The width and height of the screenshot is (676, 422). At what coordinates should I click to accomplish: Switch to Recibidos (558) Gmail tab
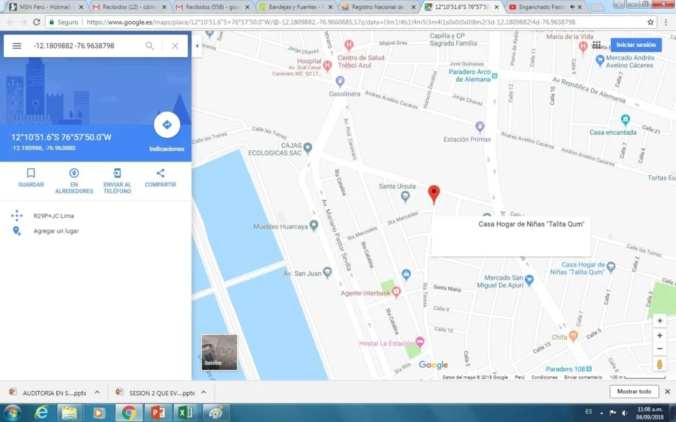[213, 7]
